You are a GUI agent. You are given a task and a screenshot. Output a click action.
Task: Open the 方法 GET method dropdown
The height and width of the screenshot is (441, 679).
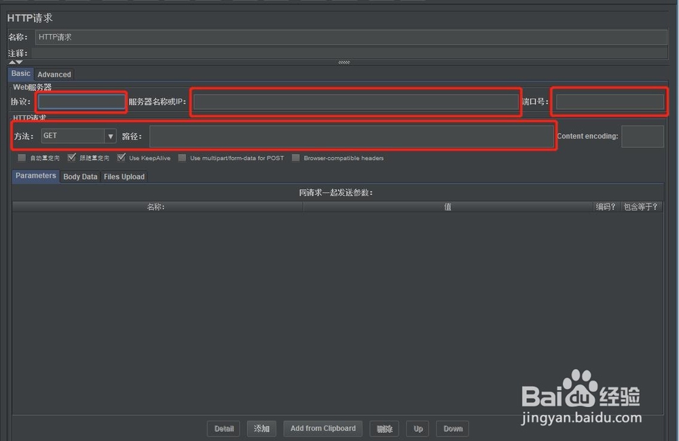(78, 136)
